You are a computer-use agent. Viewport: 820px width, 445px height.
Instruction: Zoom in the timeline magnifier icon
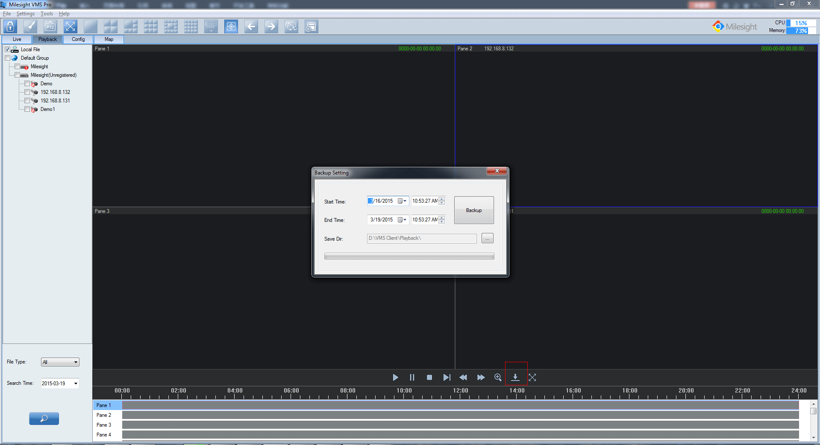(x=498, y=377)
